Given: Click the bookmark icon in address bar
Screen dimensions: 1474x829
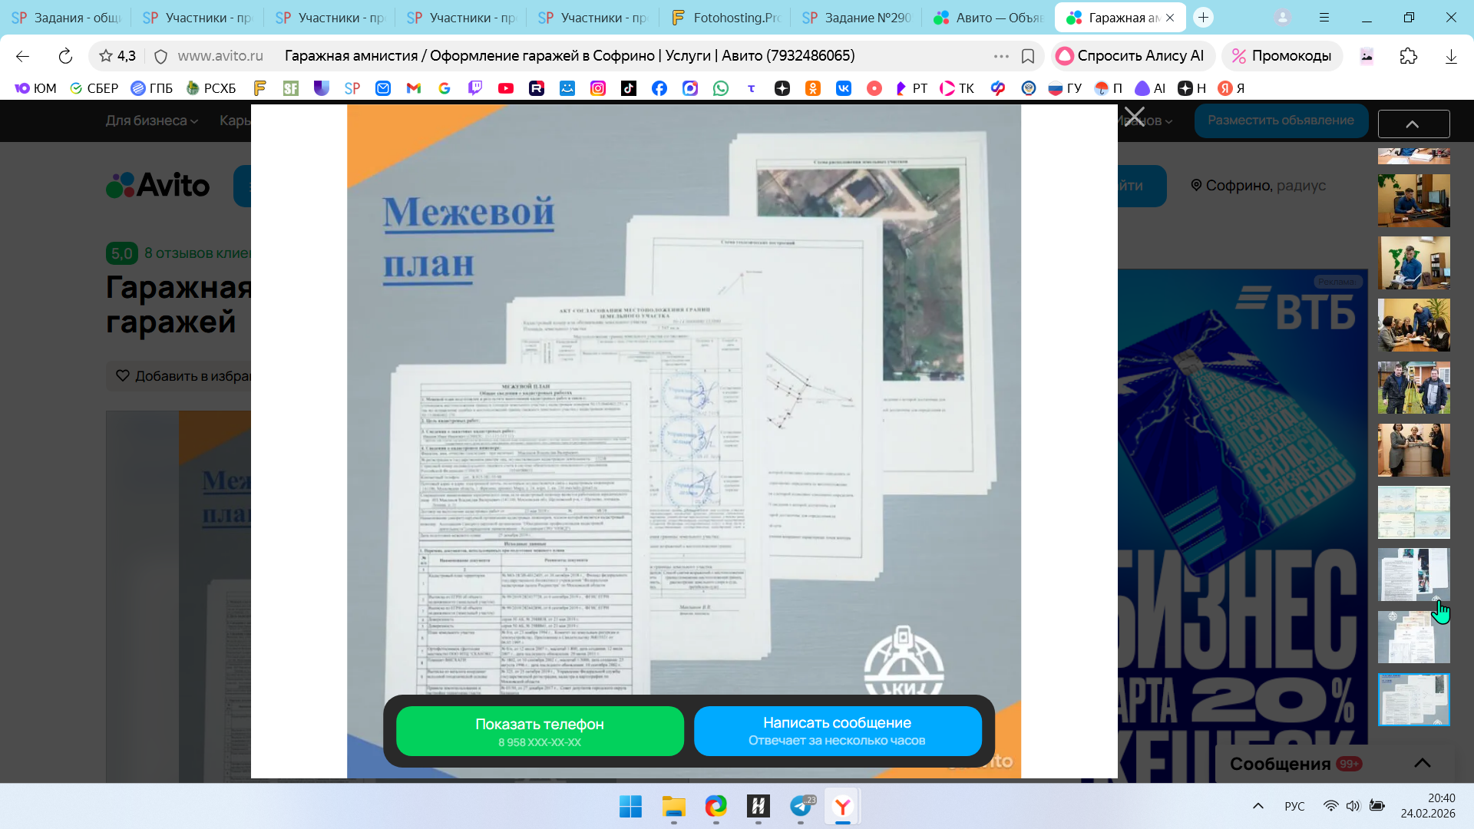Looking at the screenshot, I should point(1028,56).
